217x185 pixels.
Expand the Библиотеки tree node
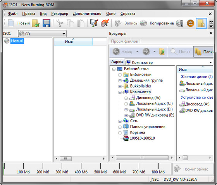click(x=120, y=75)
